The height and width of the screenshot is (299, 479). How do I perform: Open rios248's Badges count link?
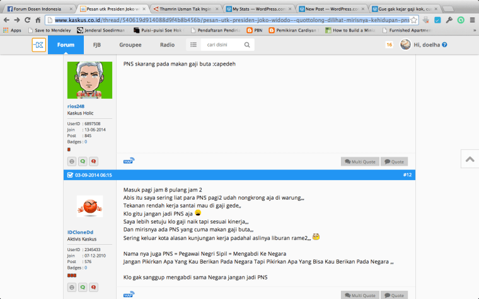(x=86, y=142)
